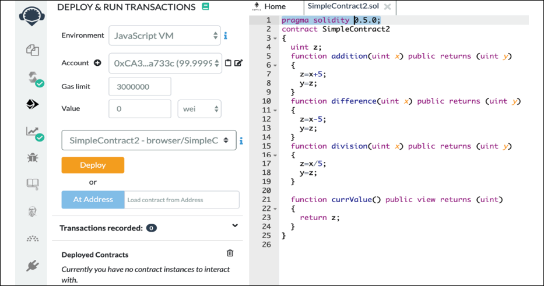Image resolution: width=544 pixels, height=286 pixels.
Task: Click the sign message edit icon
Action: (238, 63)
